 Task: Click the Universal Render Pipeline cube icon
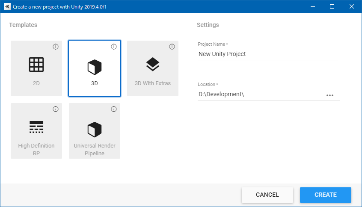(95, 129)
